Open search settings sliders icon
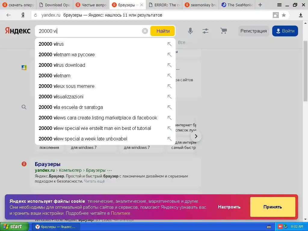The image size is (308, 231). click(x=205, y=31)
